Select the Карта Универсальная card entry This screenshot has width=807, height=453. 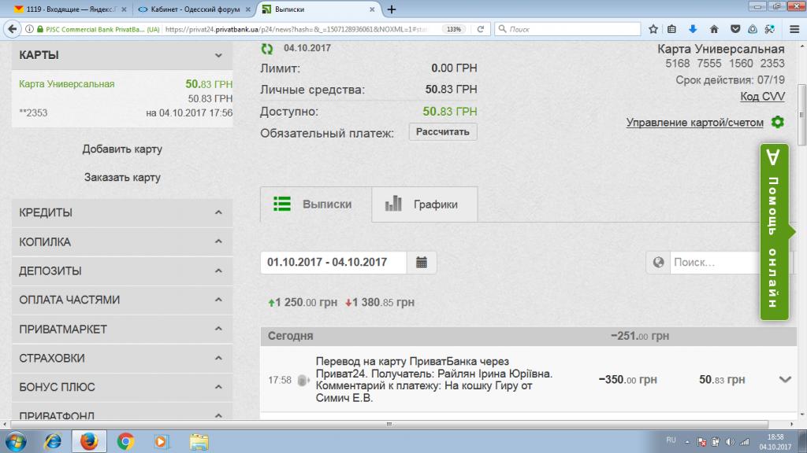[x=122, y=98]
